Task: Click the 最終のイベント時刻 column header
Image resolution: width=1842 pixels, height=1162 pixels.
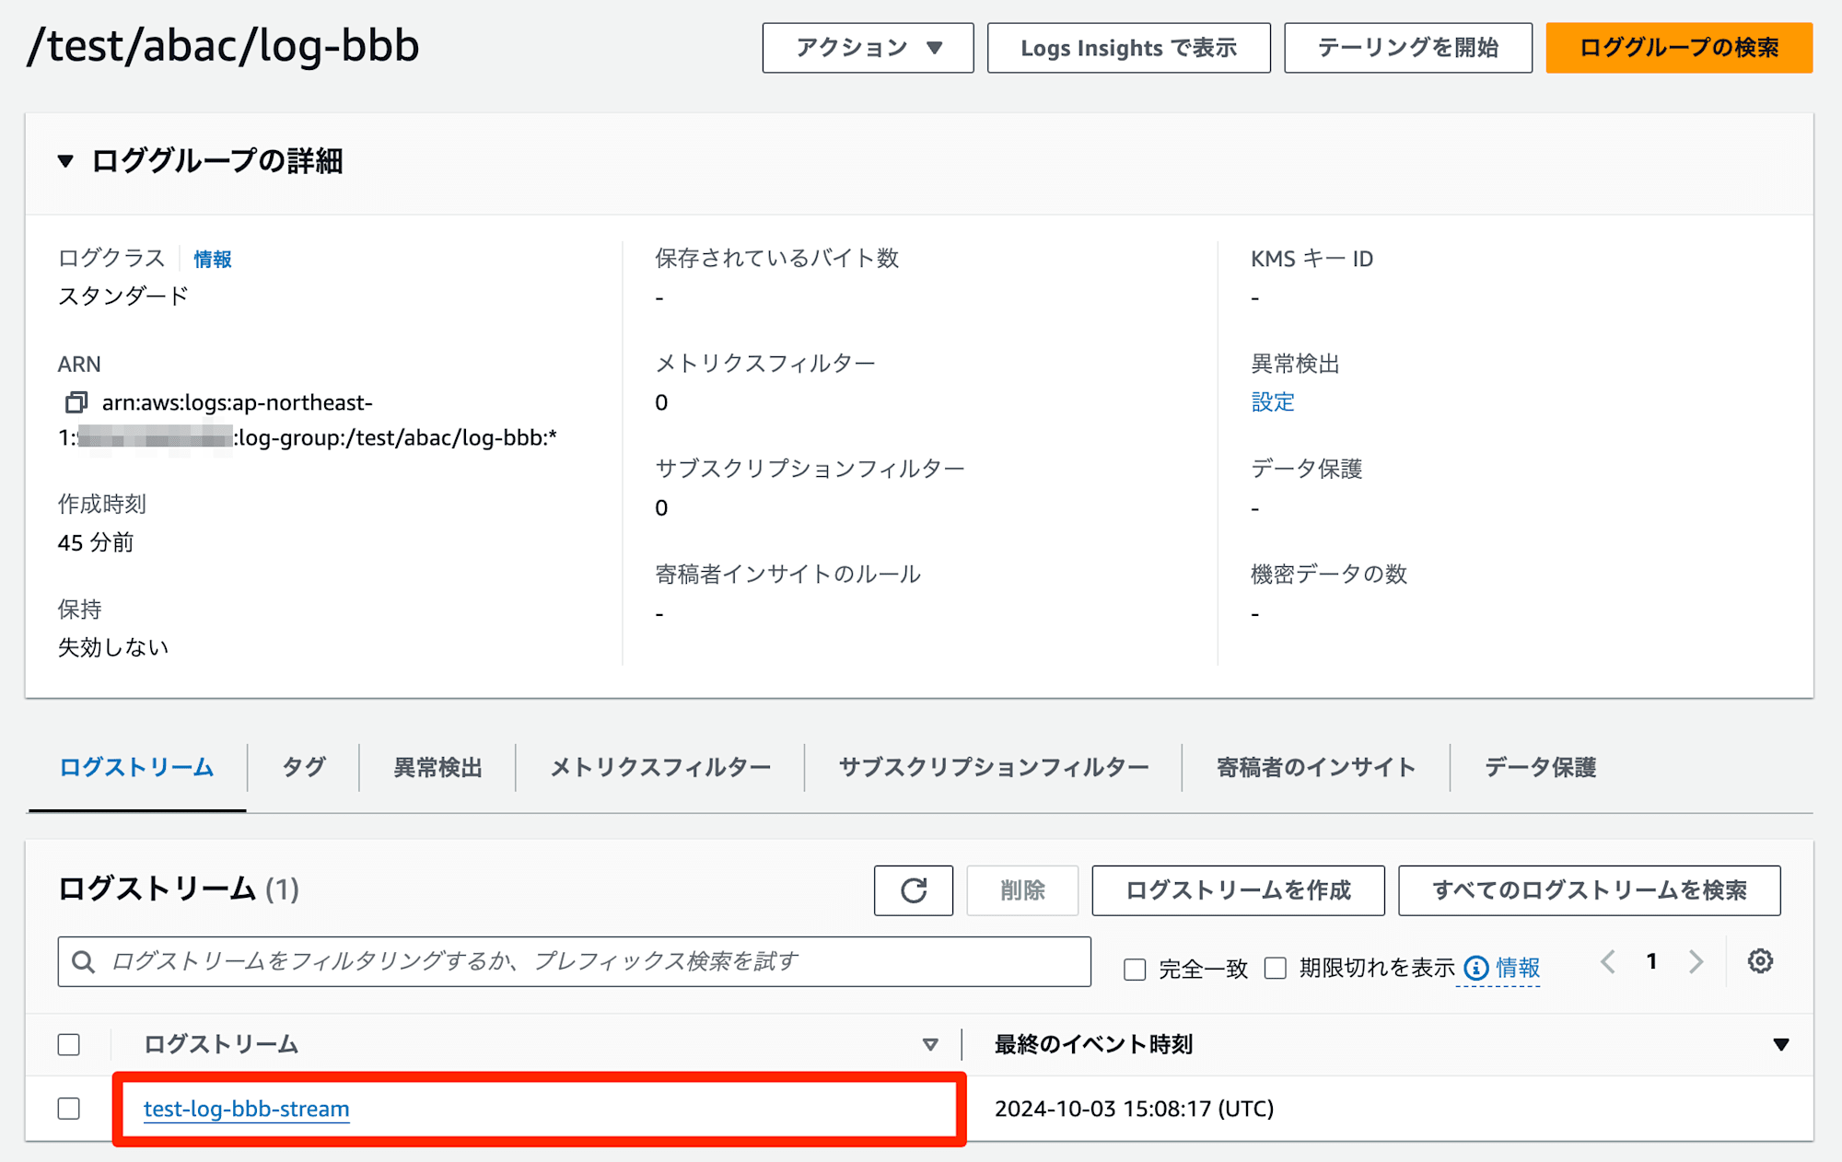Action: pyautogui.click(x=1094, y=1045)
